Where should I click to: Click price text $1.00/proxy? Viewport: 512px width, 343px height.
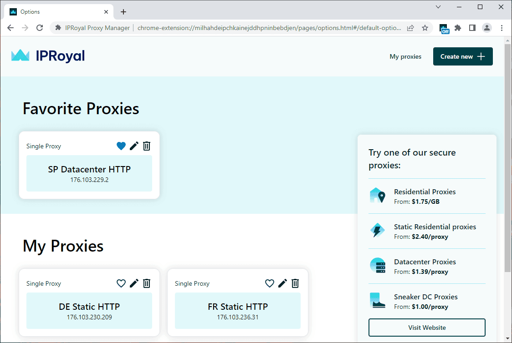tap(430, 307)
